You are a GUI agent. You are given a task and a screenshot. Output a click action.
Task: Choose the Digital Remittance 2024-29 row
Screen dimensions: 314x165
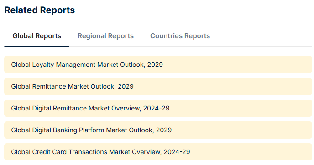click(x=158, y=108)
